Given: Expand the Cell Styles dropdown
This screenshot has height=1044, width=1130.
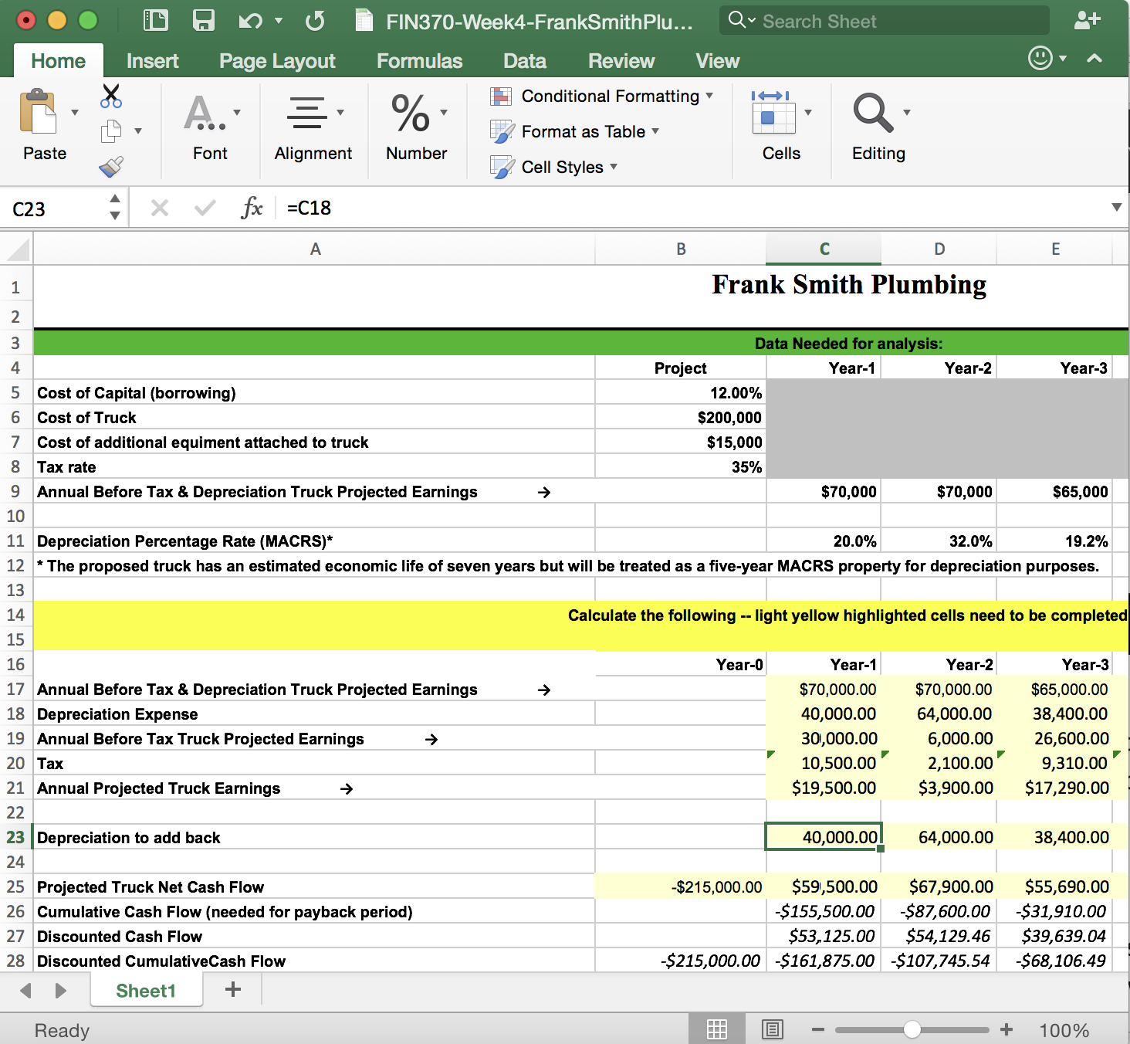Looking at the screenshot, I should click(555, 167).
